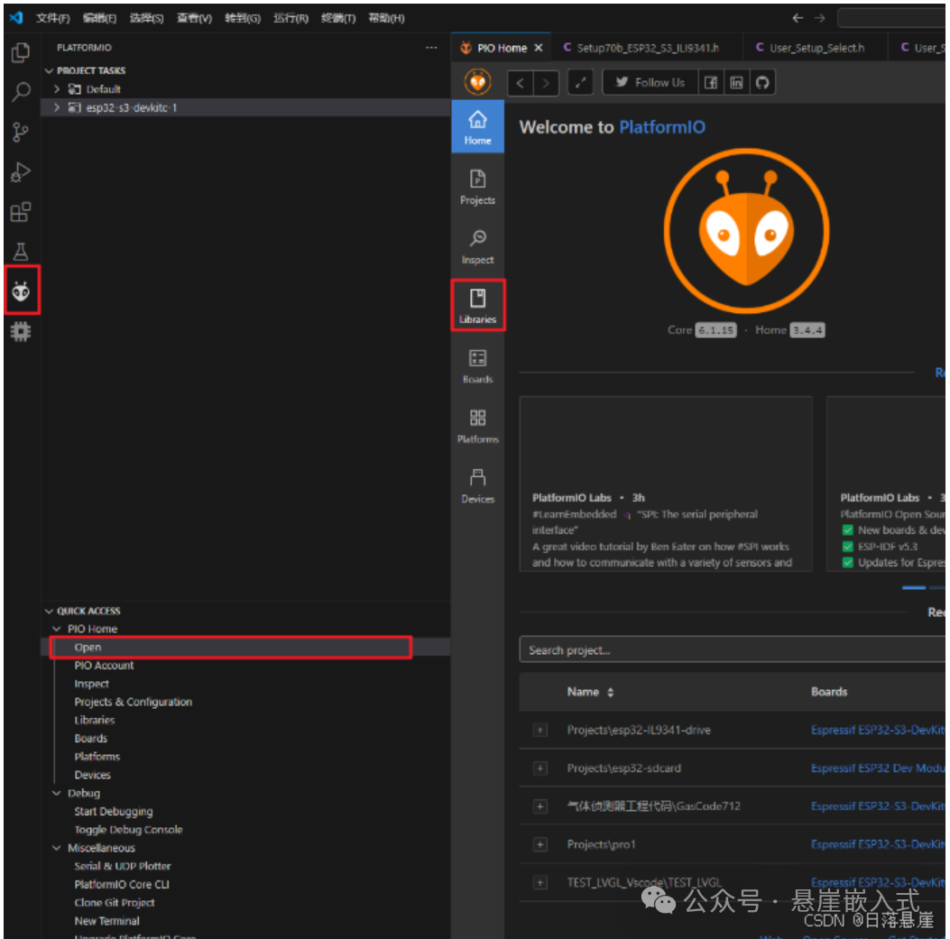
Task: Open PlatformIO's GitHub page via the toolbar icon
Action: click(x=763, y=82)
